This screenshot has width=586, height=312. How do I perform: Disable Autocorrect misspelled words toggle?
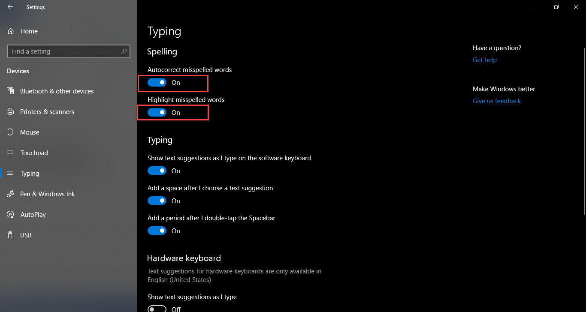point(157,83)
